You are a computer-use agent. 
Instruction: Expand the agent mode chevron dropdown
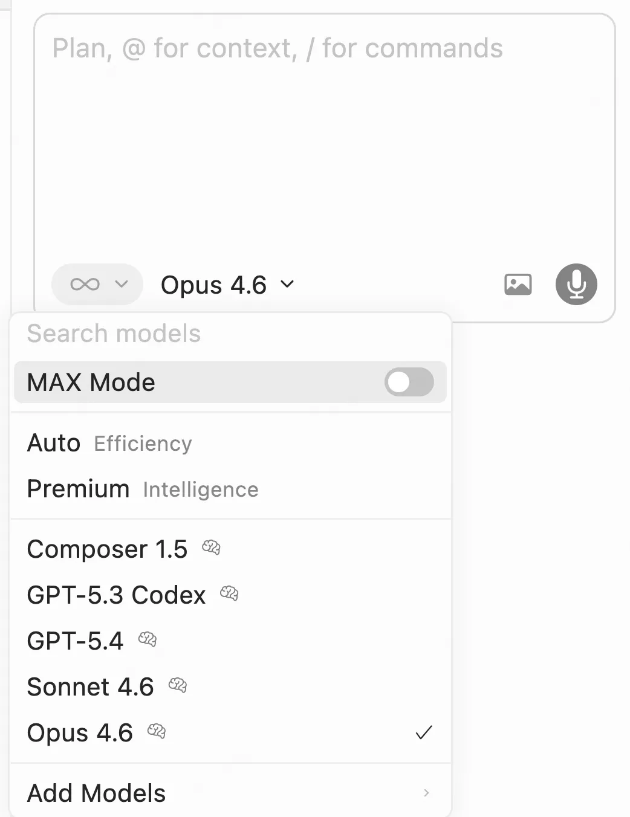point(122,284)
